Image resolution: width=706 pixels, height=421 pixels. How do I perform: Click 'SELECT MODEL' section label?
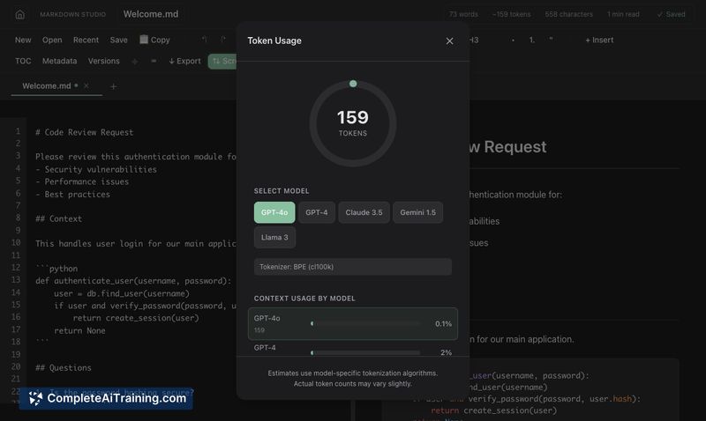click(x=282, y=191)
